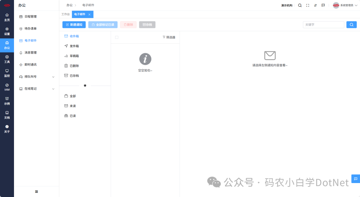Image resolution: width=360 pixels, height=197 pixels.
Task: Click the blue floating feedback button
Action: tap(356, 179)
